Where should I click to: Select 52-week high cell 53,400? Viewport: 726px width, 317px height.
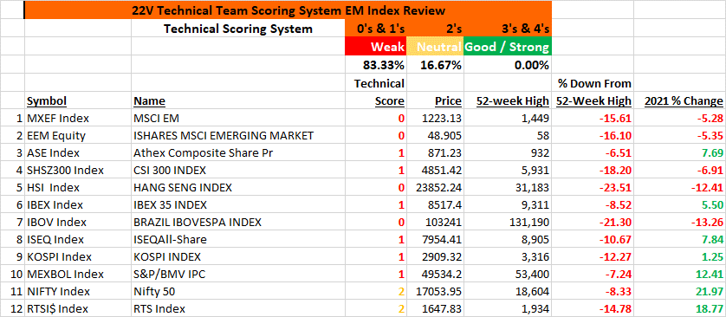point(508,275)
